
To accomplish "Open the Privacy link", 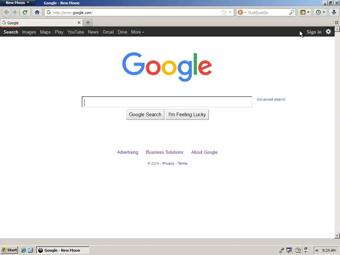I will [168, 163].
